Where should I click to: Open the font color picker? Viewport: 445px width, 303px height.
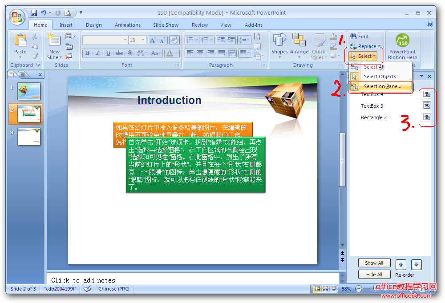pos(176,53)
